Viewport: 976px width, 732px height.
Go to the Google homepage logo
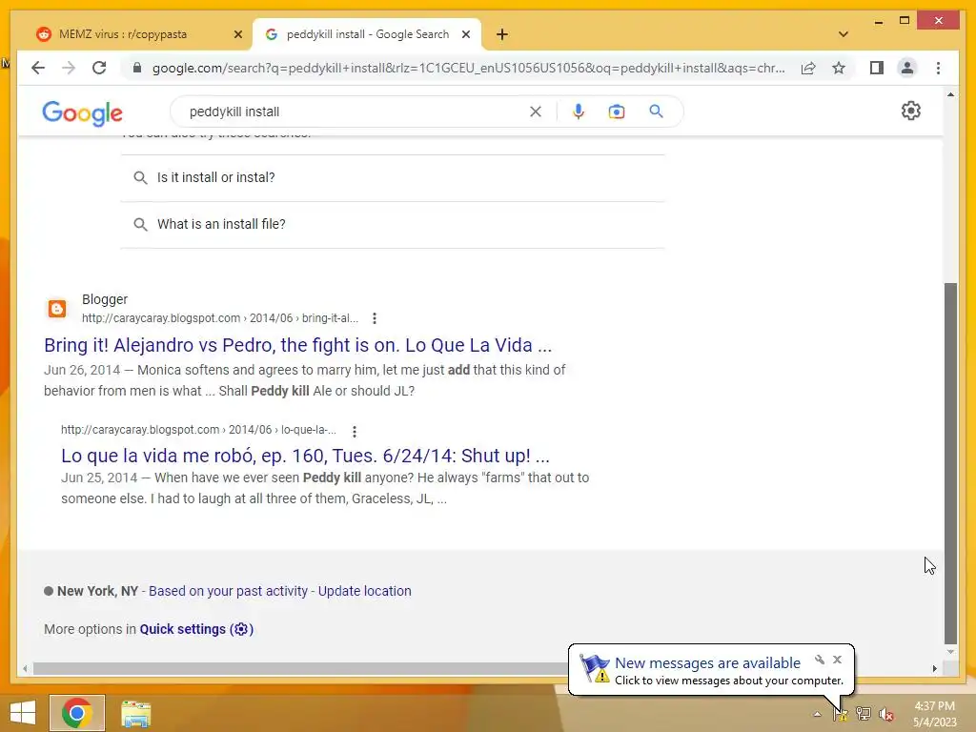[82, 112]
